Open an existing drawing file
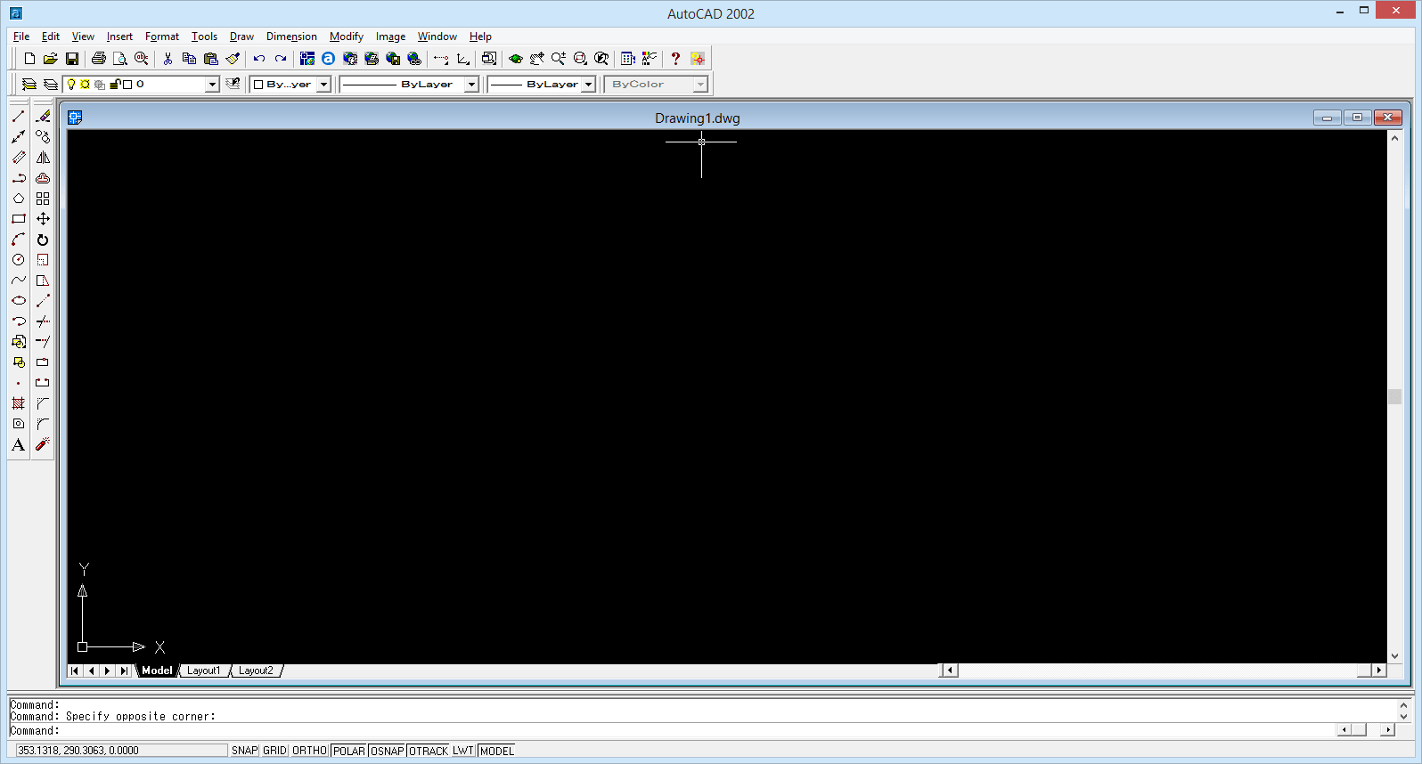Screen dimensions: 1422x764 [51, 59]
